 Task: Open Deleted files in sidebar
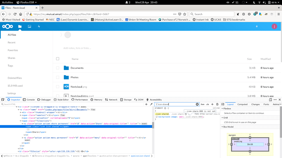(x=15, y=78)
